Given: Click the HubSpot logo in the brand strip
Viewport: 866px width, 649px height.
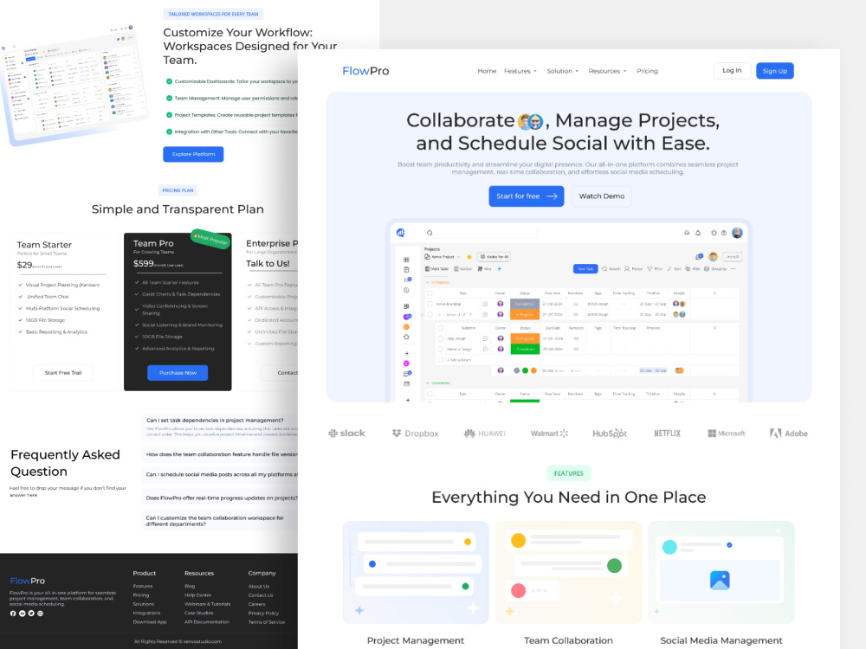Looking at the screenshot, I should pos(610,434).
